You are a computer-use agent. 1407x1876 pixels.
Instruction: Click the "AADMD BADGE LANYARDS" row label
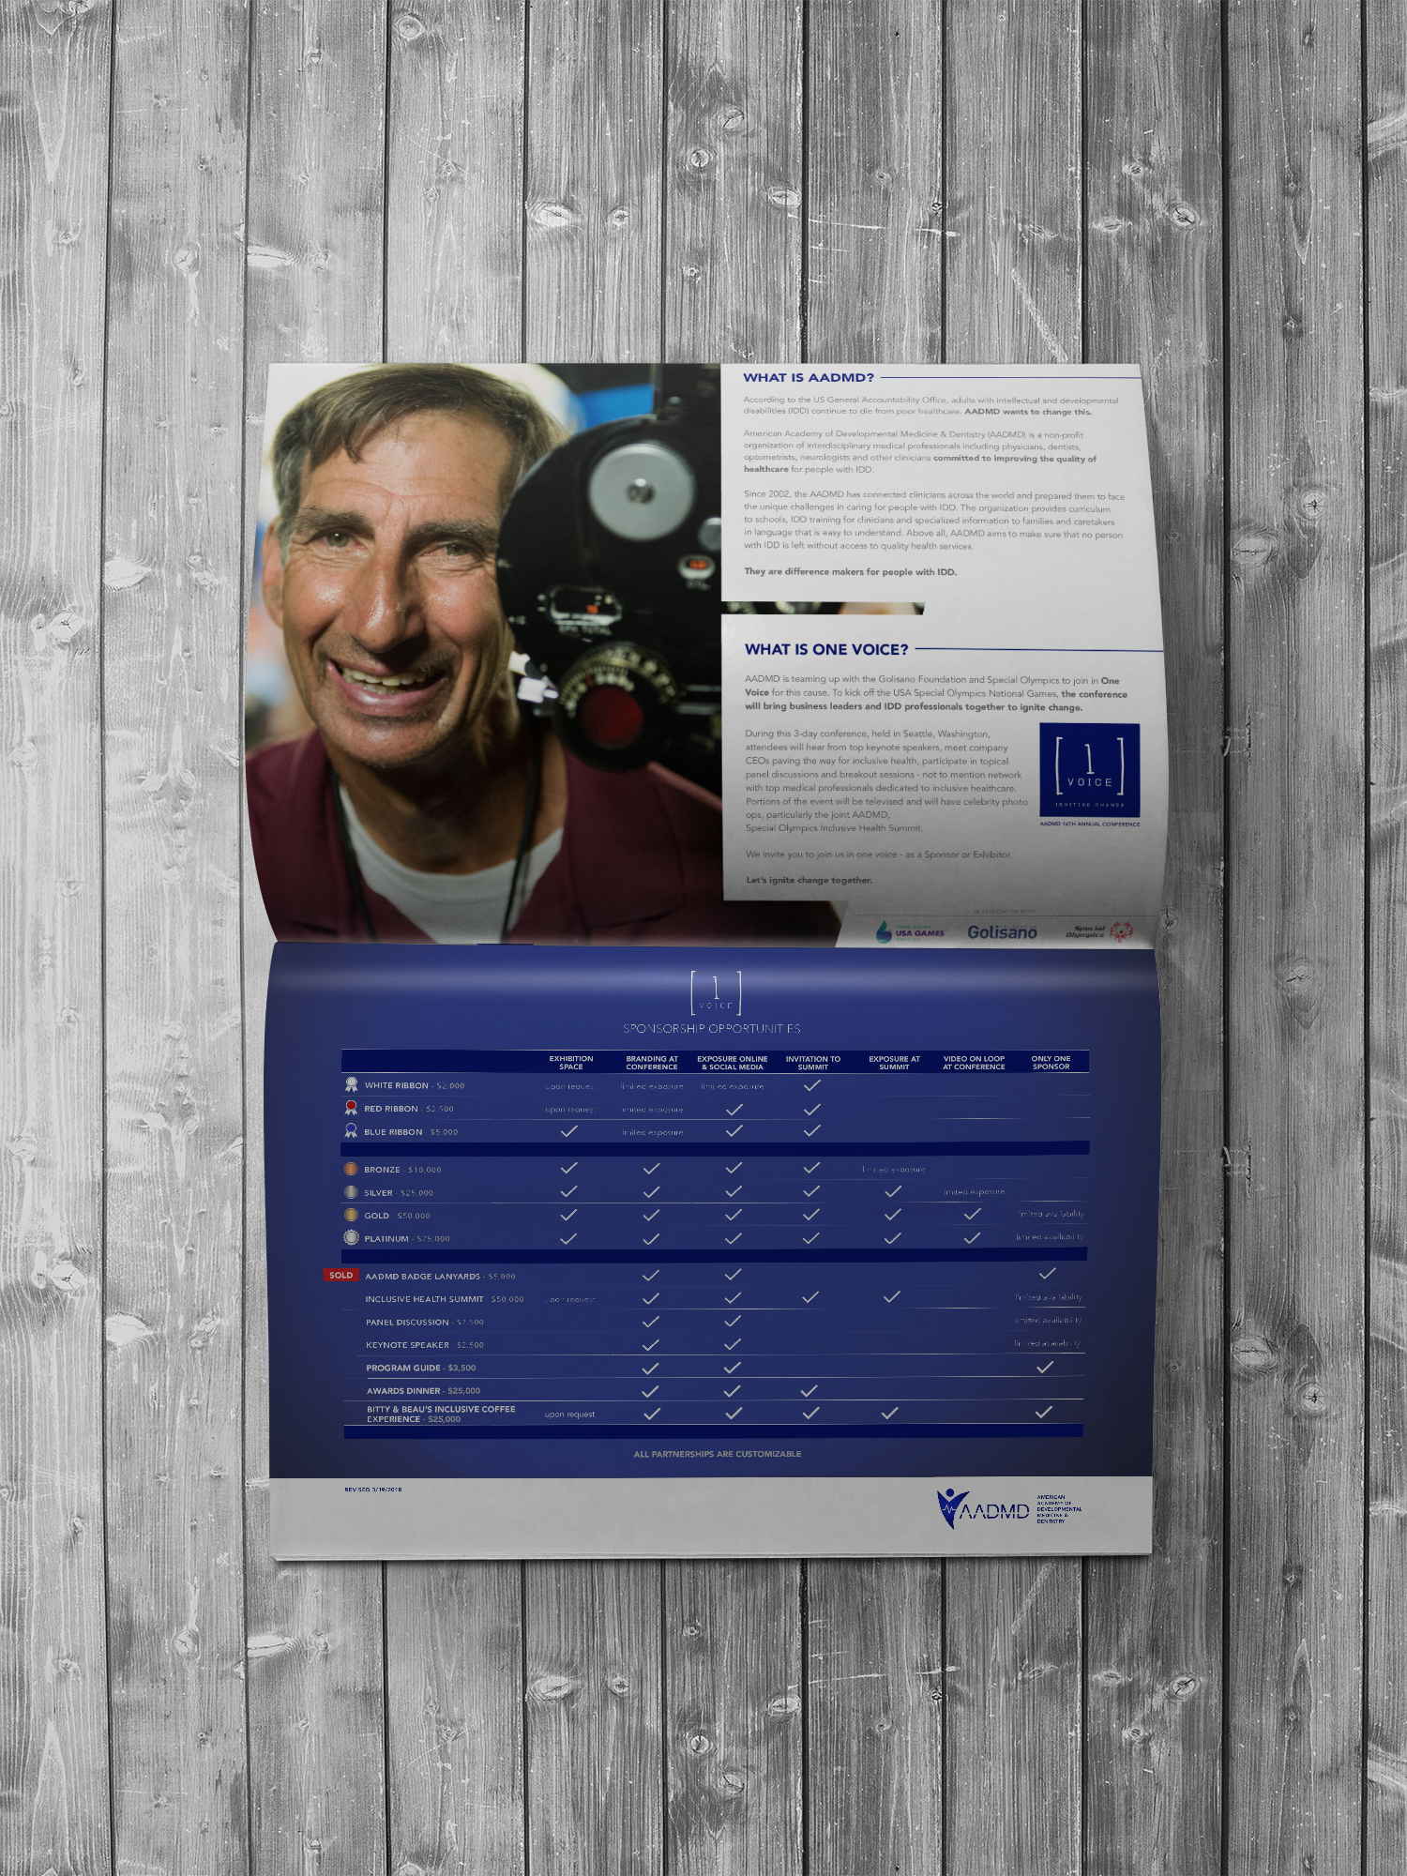(x=440, y=1277)
